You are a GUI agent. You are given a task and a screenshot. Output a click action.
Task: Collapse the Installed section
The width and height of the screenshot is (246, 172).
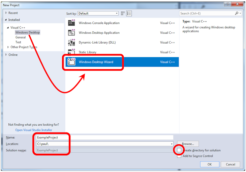[x=6, y=20]
